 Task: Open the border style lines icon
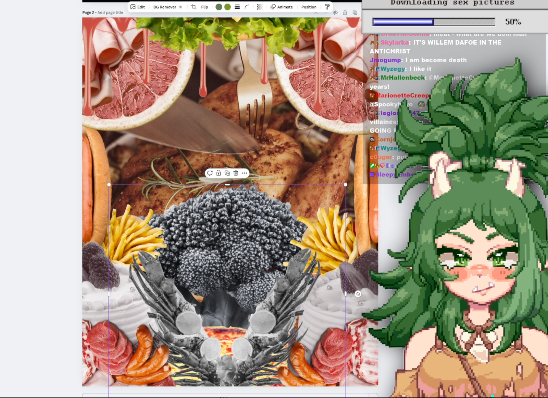pyautogui.click(x=237, y=7)
